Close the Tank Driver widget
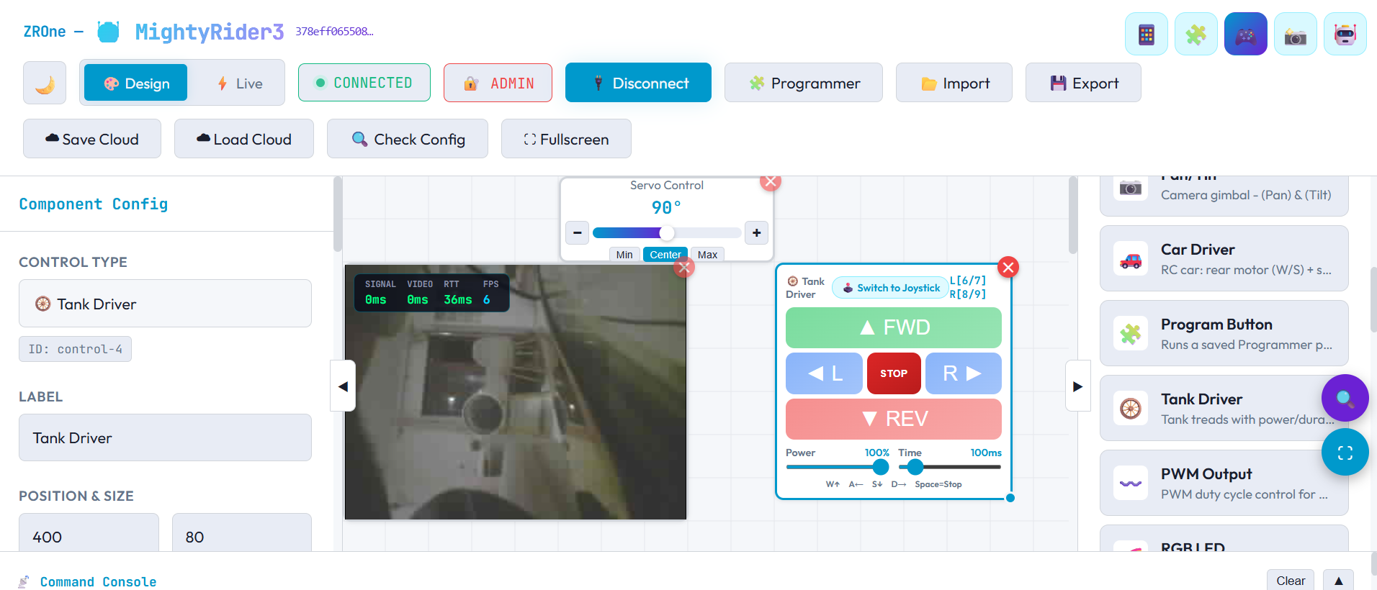 [x=1008, y=268]
